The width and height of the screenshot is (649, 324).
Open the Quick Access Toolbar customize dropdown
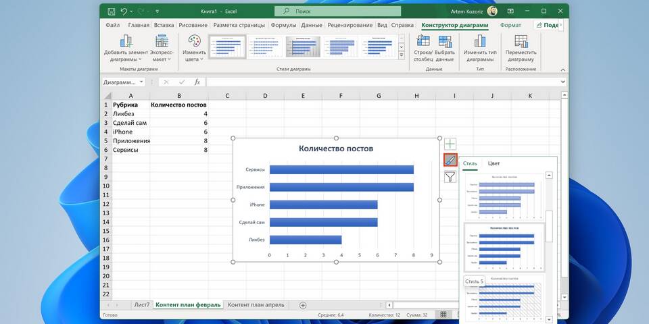tap(158, 11)
